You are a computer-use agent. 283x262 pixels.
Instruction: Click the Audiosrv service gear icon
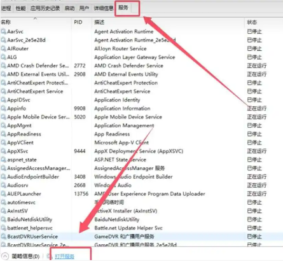[x=3, y=185]
